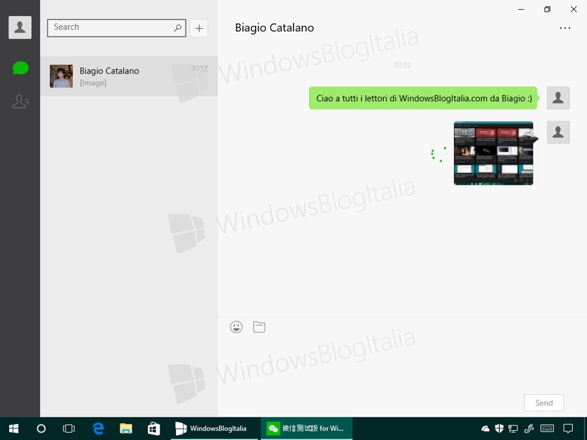Open the emoji picker

tap(236, 327)
